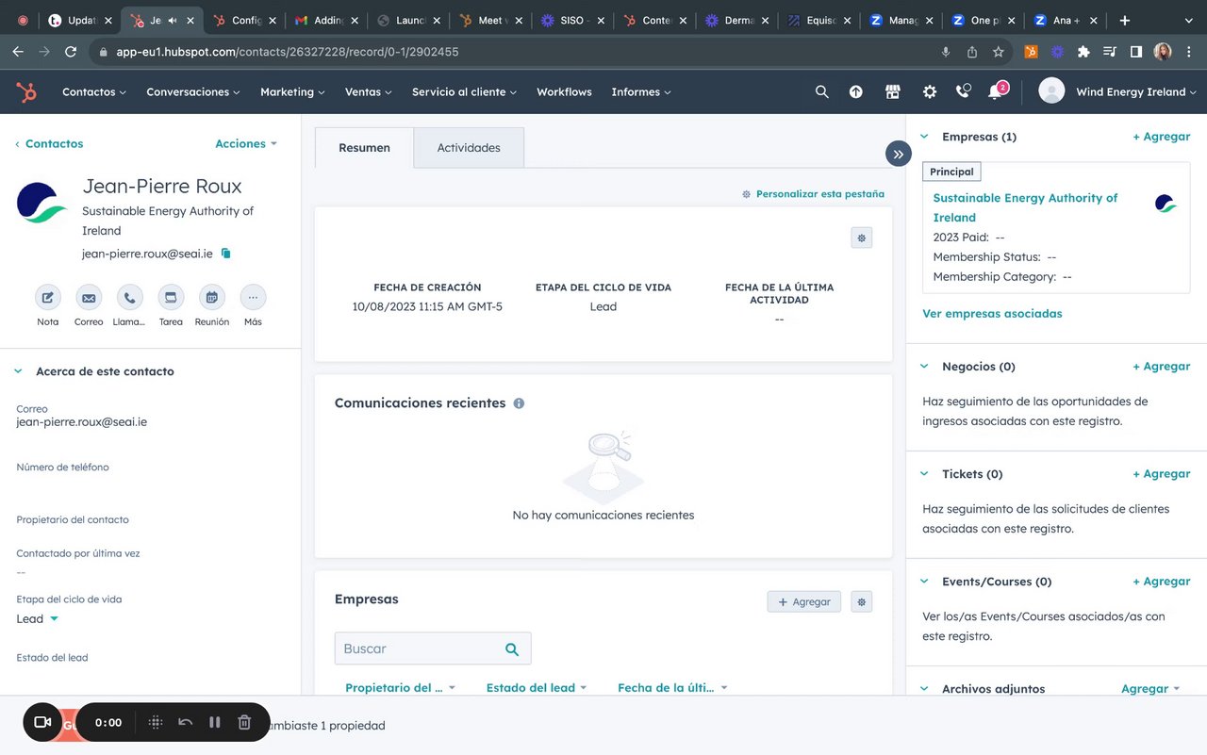Sort by Fecha de la últi... column
Viewport: 1207px width, 755px height.
[672, 688]
